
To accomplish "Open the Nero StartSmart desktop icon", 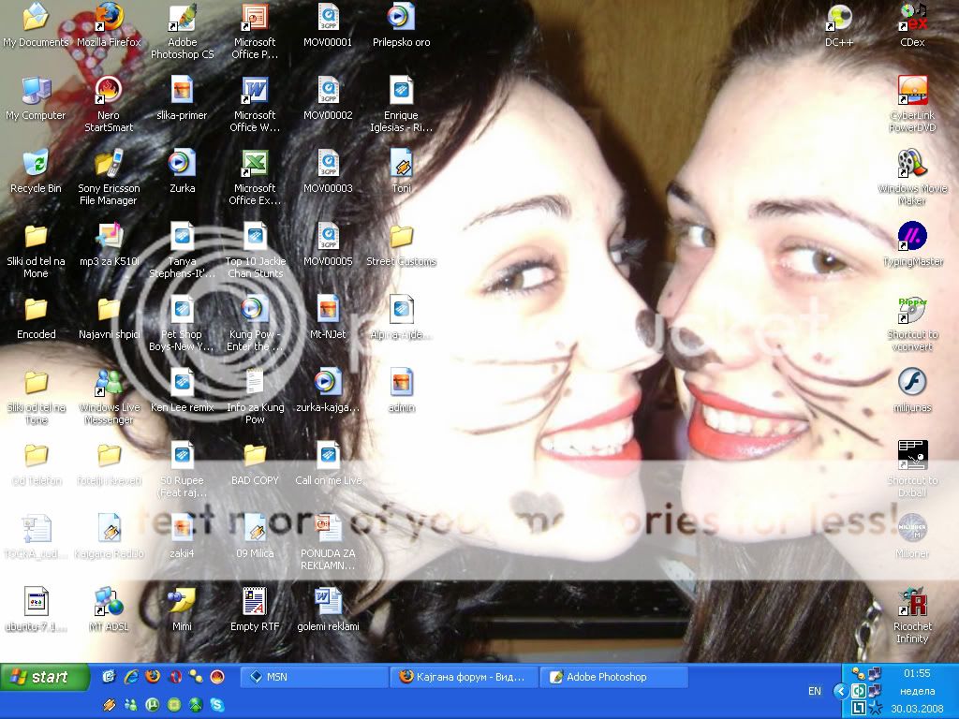I will pos(110,92).
